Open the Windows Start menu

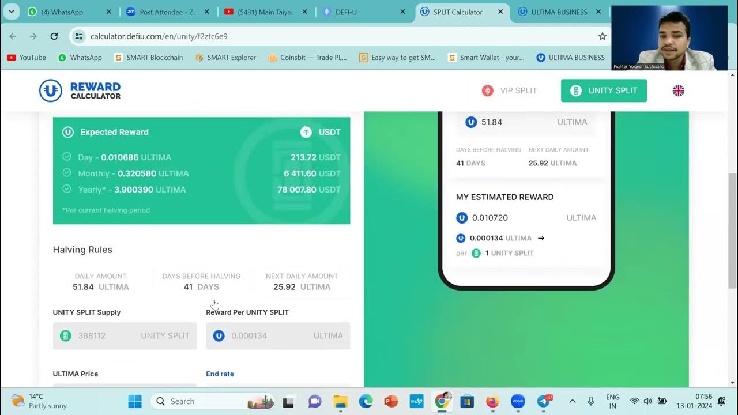click(x=134, y=401)
